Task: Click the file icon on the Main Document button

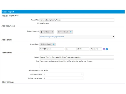Action: click(x=41, y=32)
